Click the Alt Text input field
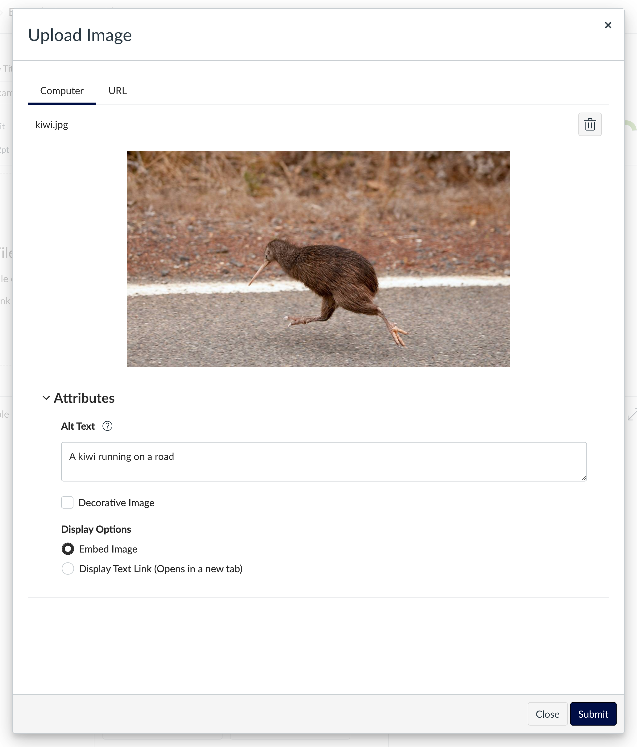Image resolution: width=637 pixels, height=747 pixels. [324, 462]
